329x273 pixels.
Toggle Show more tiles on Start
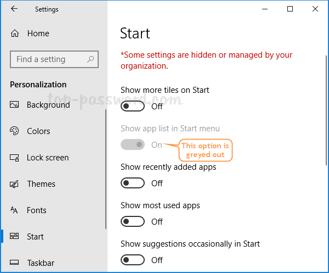coord(133,106)
